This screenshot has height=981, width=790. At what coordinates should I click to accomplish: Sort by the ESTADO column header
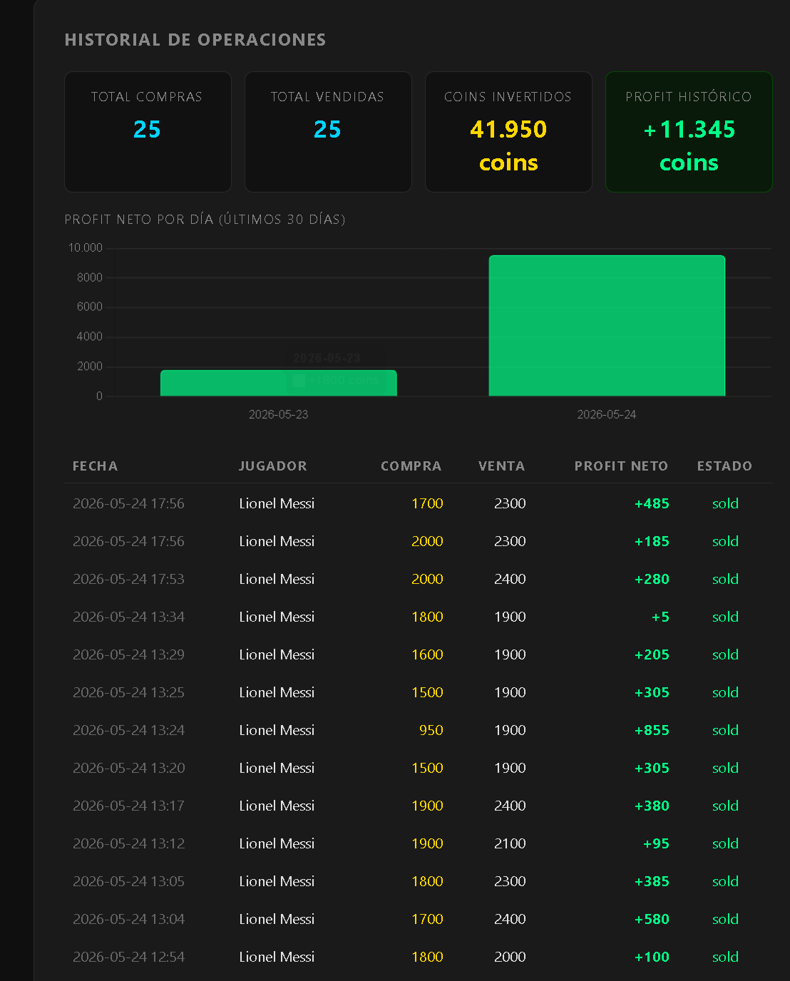tap(724, 466)
